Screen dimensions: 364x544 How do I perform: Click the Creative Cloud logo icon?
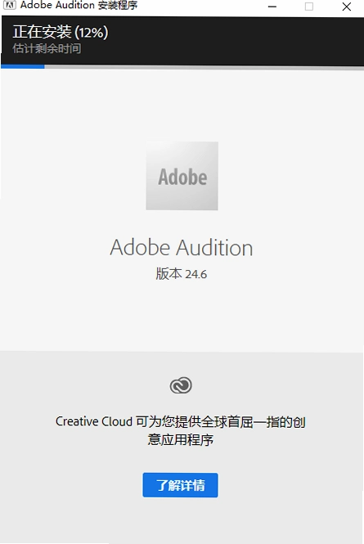tap(181, 385)
